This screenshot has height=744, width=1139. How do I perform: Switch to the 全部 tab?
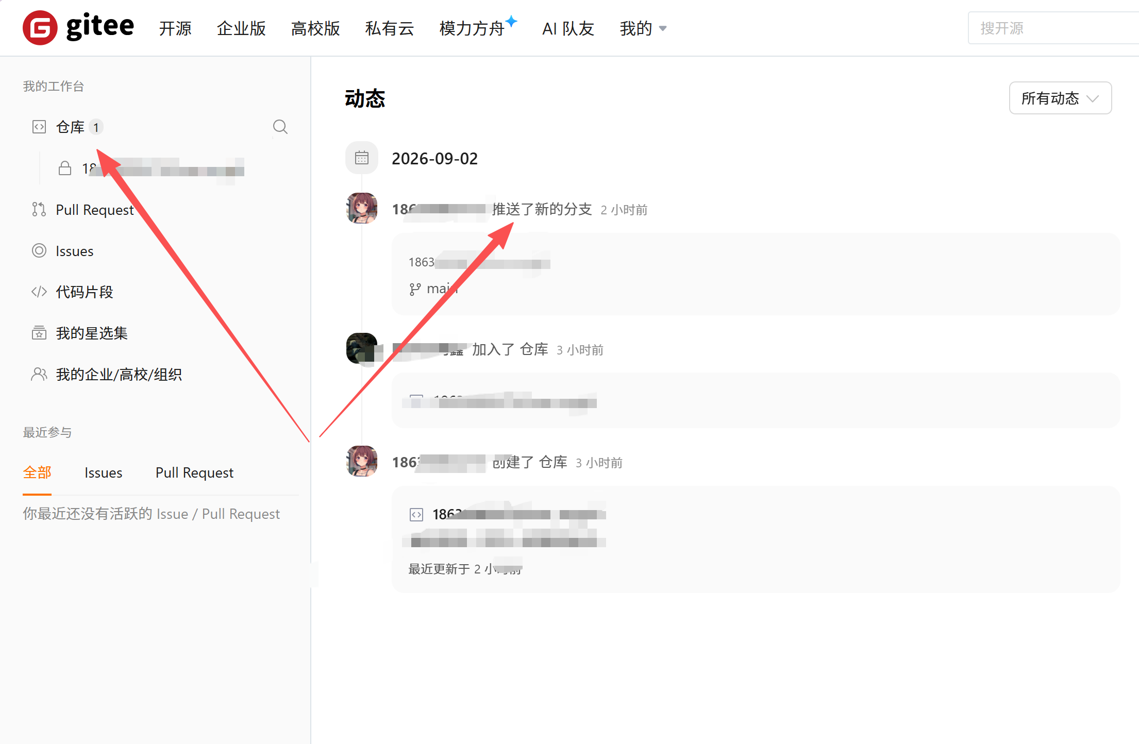(x=37, y=472)
